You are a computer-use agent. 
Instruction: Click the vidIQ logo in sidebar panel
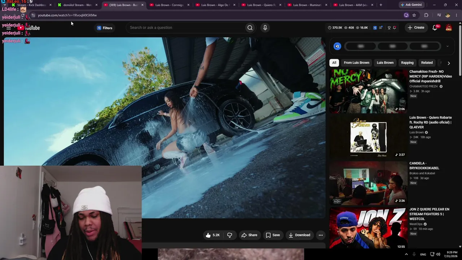337,46
